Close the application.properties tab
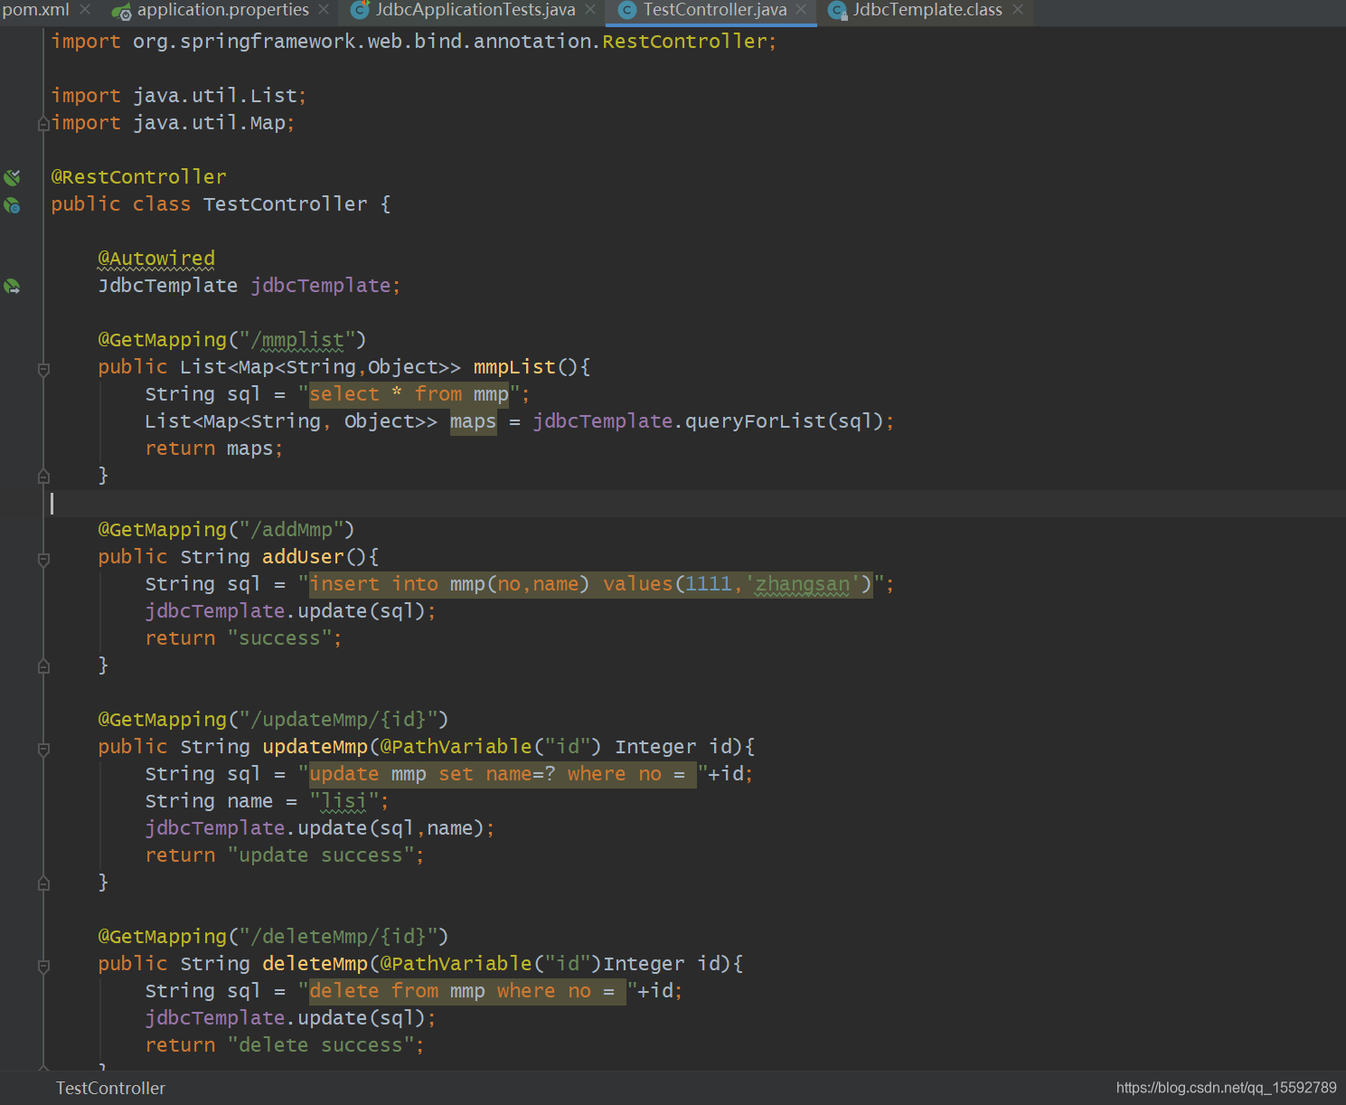This screenshot has height=1105, width=1346. 325,9
